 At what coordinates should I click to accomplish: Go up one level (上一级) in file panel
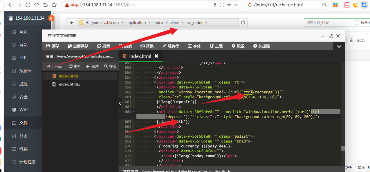(x=54, y=66)
